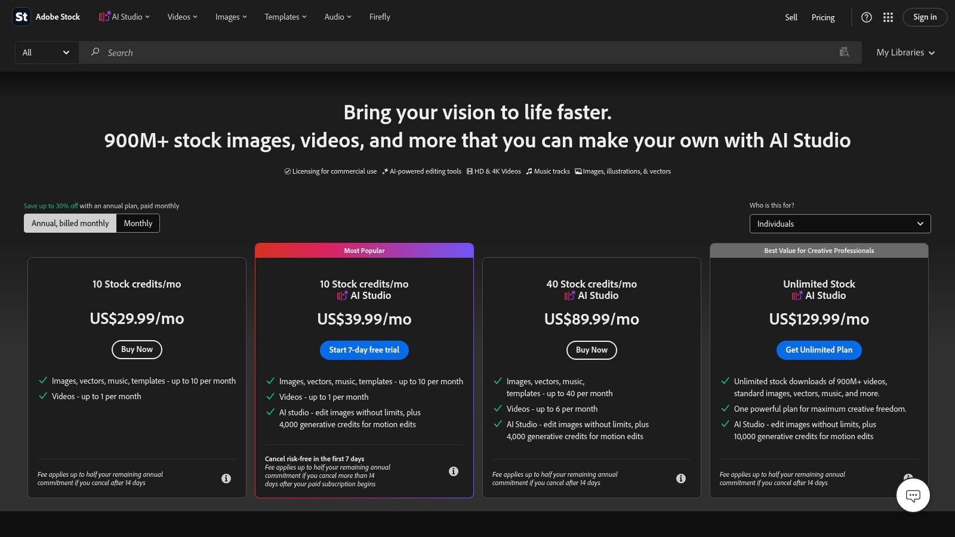Open the All category dropdown

(x=47, y=53)
